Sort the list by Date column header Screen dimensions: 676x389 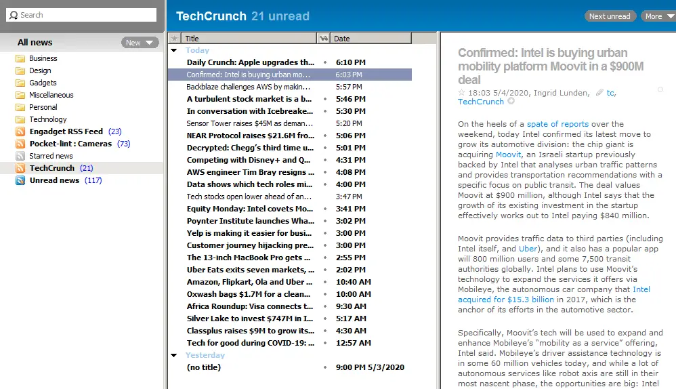pyautogui.click(x=371, y=39)
